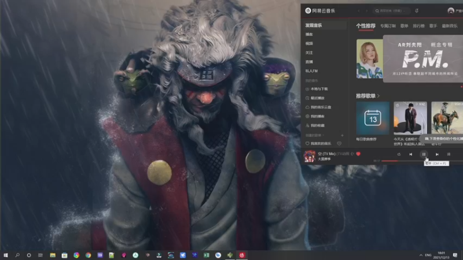Open the Windows notification center
The height and width of the screenshot is (260, 463).
(455, 255)
